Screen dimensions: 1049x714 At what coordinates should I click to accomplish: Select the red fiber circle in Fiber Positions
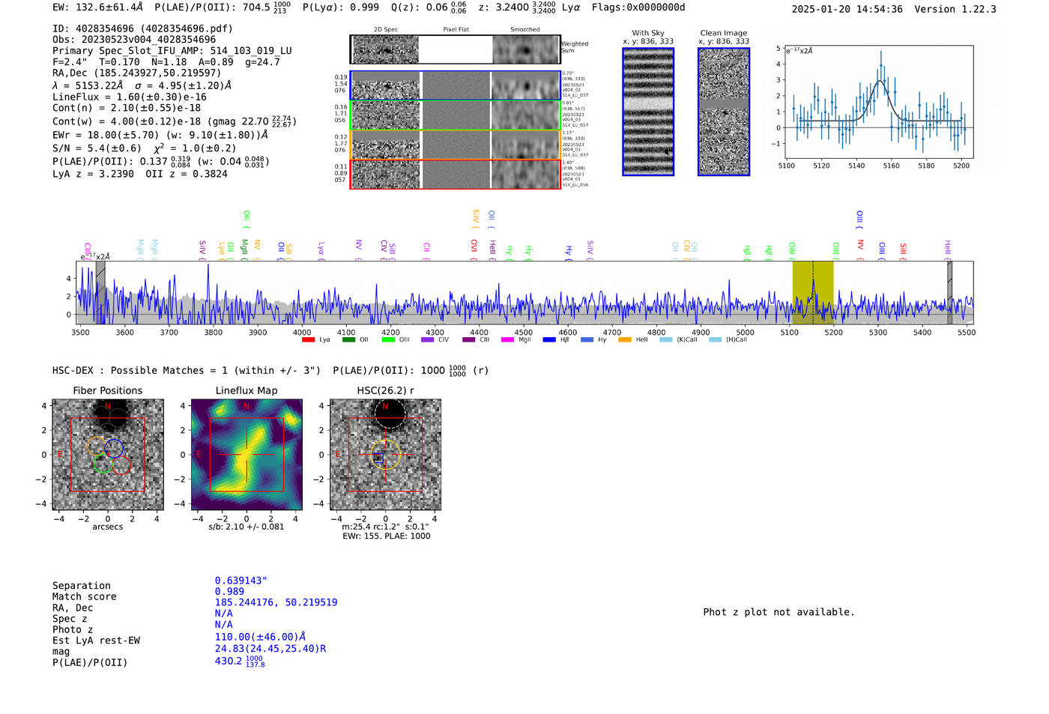(x=121, y=465)
